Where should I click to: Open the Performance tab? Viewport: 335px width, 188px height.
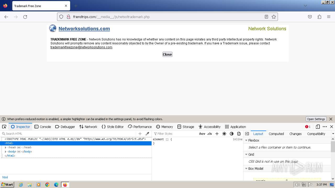(140, 127)
